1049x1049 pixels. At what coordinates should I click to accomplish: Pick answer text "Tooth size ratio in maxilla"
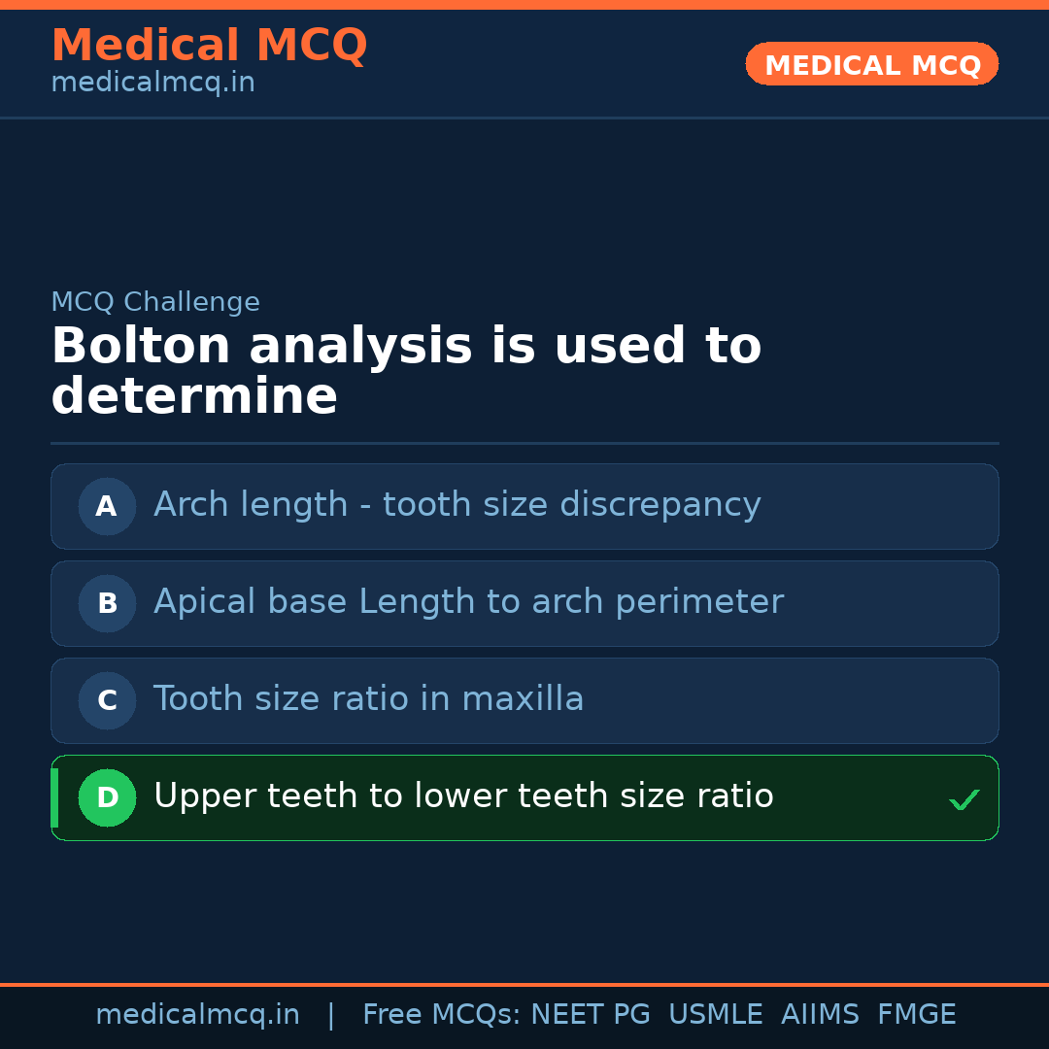click(x=368, y=699)
